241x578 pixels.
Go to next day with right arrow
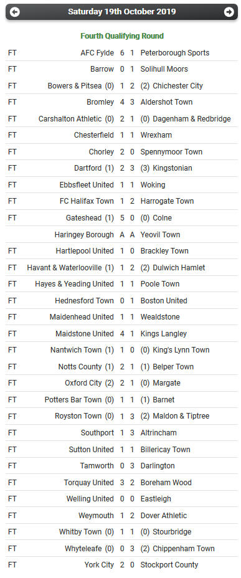tap(229, 12)
